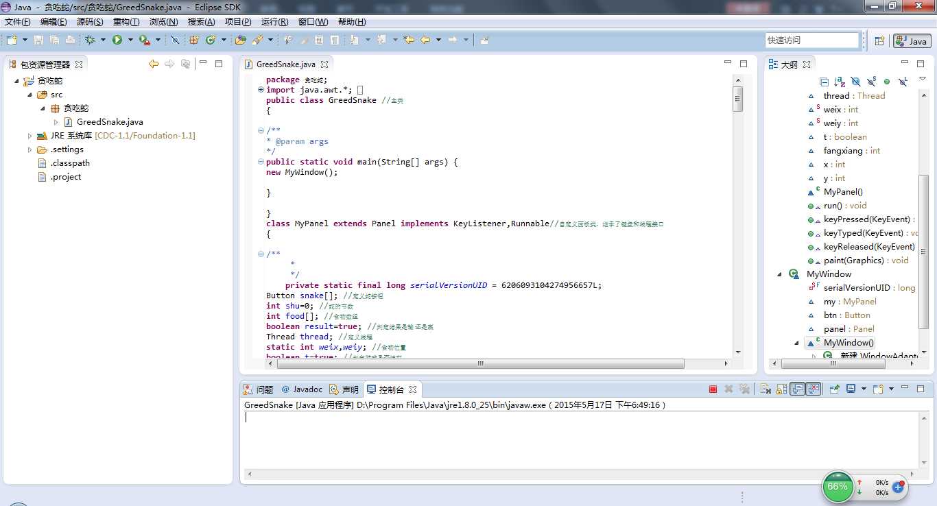Image resolution: width=937 pixels, height=506 pixels.
Task: Click the New file toolbar icon
Action: pos(12,40)
